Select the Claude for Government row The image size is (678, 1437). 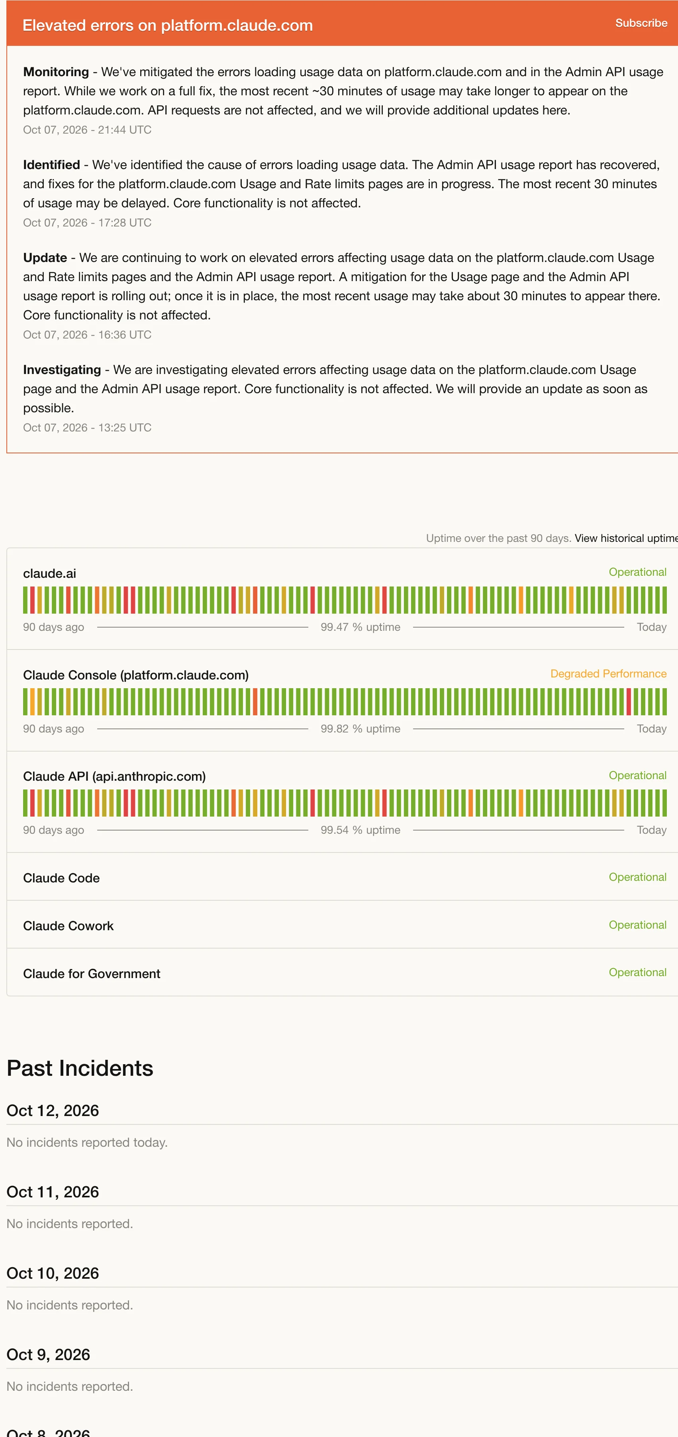(342, 972)
